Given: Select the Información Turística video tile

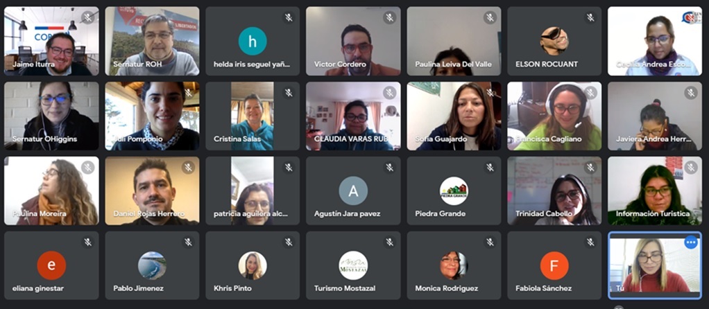Looking at the screenshot, I should (655, 191).
